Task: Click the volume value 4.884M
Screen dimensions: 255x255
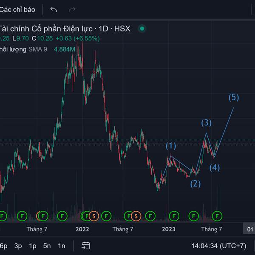Action: pyautogui.click(x=65, y=49)
